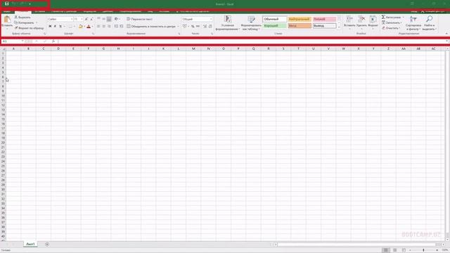Apply the Обычный cell style
The height and width of the screenshot is (253, 450).
pos(275,19)
